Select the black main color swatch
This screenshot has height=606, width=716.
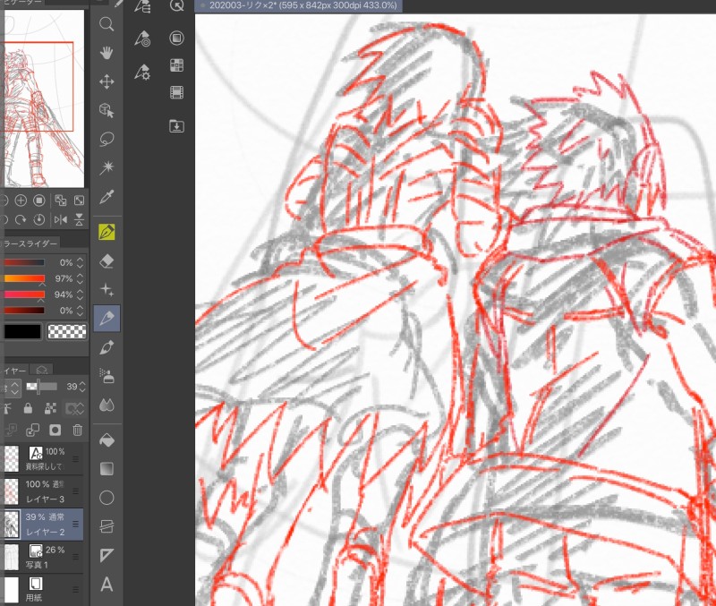(22, 331)
